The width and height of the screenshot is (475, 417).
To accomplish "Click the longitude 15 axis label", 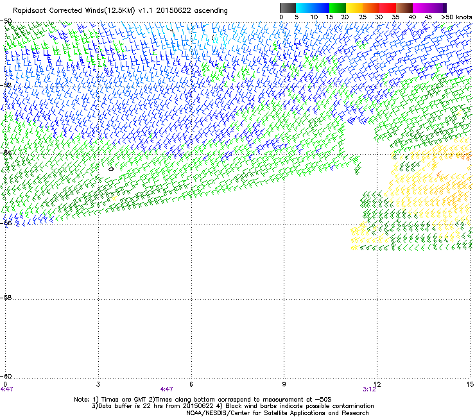I will (x=470, y=384).
